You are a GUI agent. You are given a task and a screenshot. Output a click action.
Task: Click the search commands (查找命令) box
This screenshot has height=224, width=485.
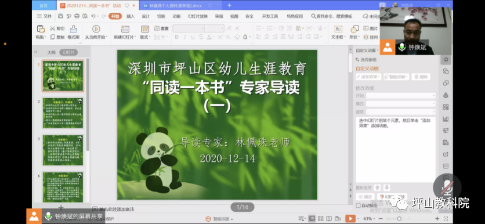[332, 16]
